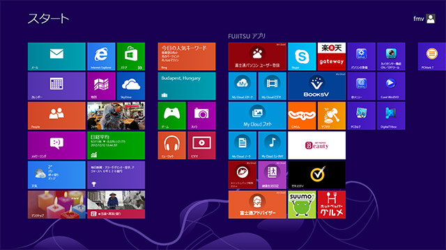Launch Internet Explorer tile
This screenshot has height=250, width=446.
(101, 56)
